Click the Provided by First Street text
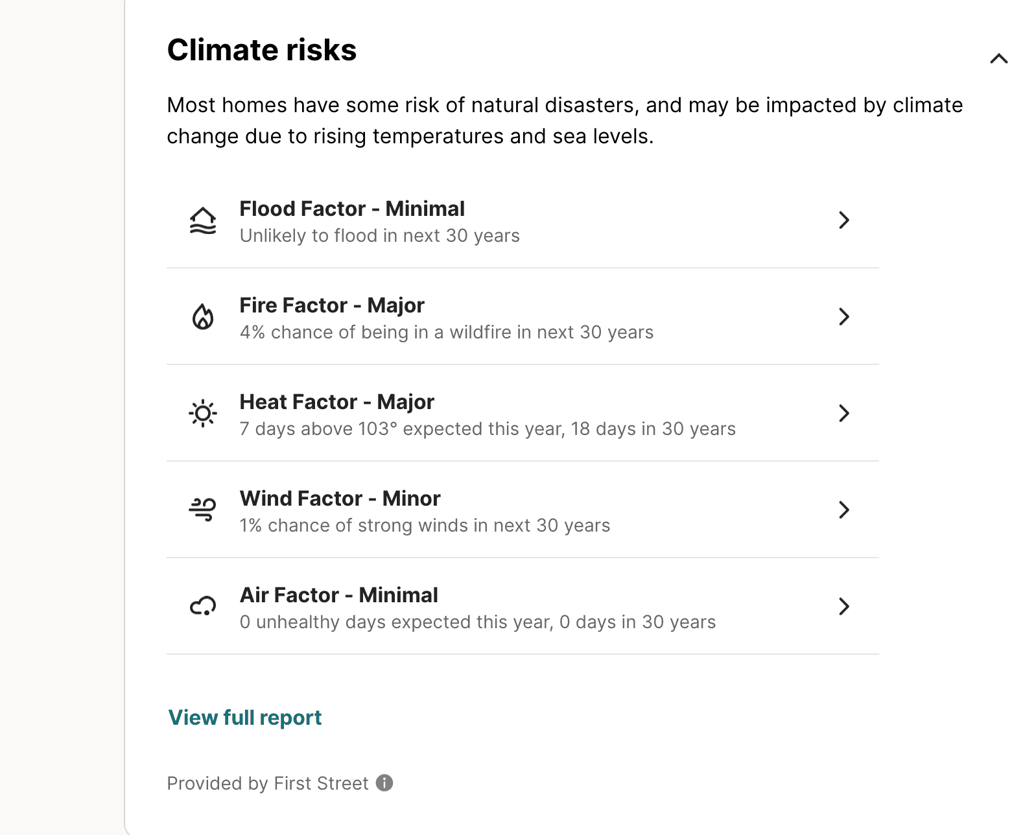 click(268, 783)
